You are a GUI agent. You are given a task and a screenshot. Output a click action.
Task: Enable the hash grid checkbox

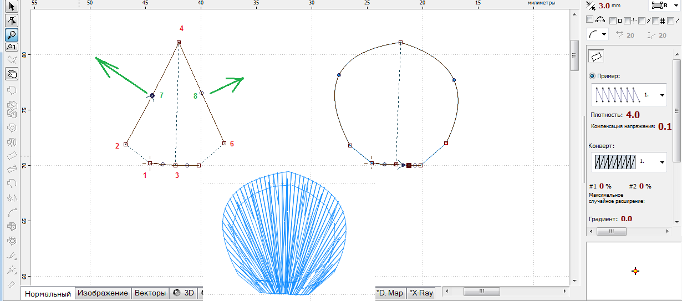pyautogui.click(x=656, y=21)
